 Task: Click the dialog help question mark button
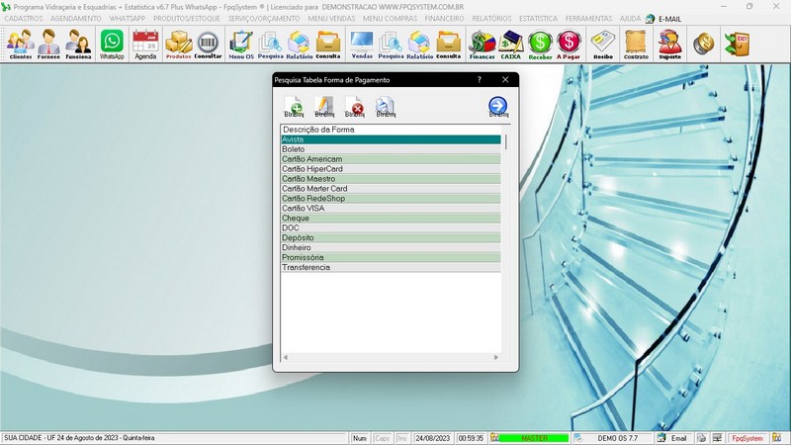[x=480, y=80]
